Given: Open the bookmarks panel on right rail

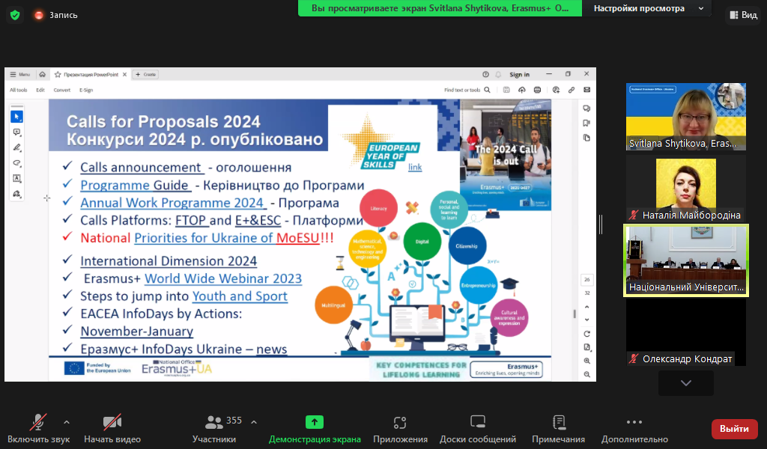Looking at the screenshot, I should coord(586,123).
